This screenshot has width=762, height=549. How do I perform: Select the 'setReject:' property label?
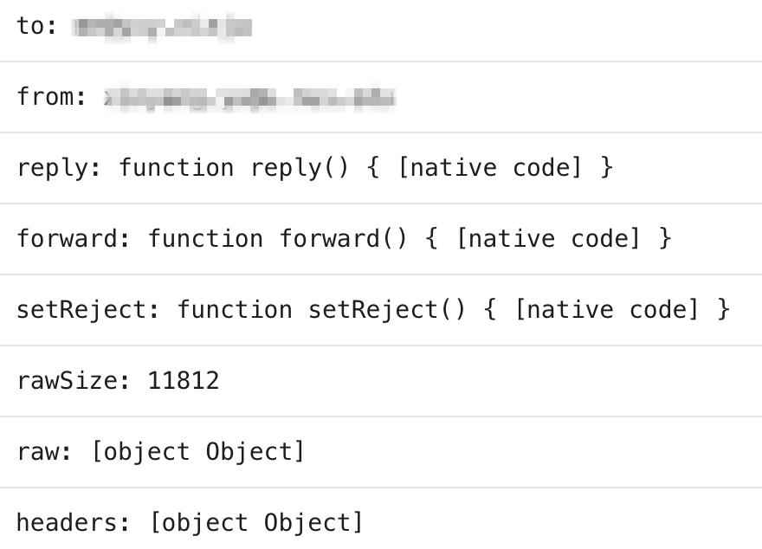pyautogui.click(x=88, y=309)
